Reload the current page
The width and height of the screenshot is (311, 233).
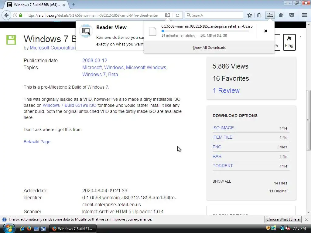(x=177, y=15)
